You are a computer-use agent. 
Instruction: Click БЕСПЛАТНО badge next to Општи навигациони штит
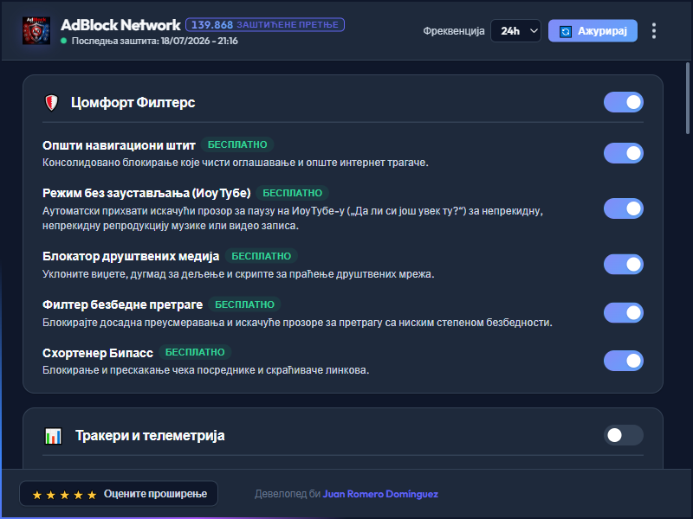(x=237, y=144)
